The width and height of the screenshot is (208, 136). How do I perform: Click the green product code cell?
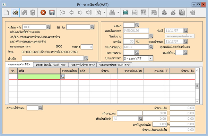(x=39, y=77)
